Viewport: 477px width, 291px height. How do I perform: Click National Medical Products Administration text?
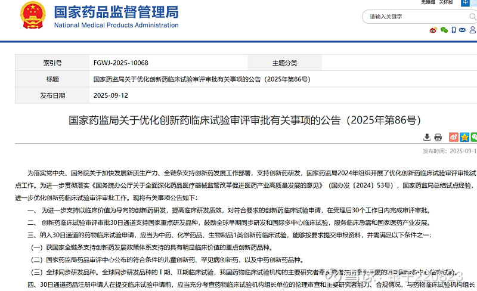116,25
